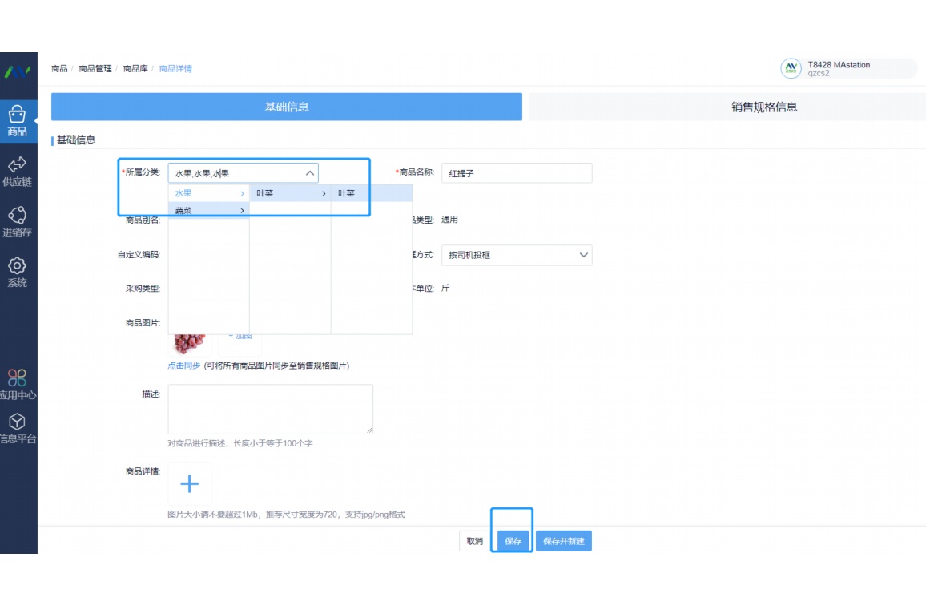
Task: Open the 按司机投框 dropdown
Action: (x=517, y=255)
